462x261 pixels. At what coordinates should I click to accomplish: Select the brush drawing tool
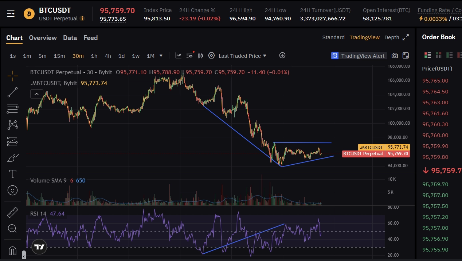13,158
